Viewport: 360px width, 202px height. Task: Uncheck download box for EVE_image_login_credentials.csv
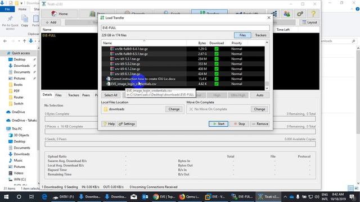(216, 84)
